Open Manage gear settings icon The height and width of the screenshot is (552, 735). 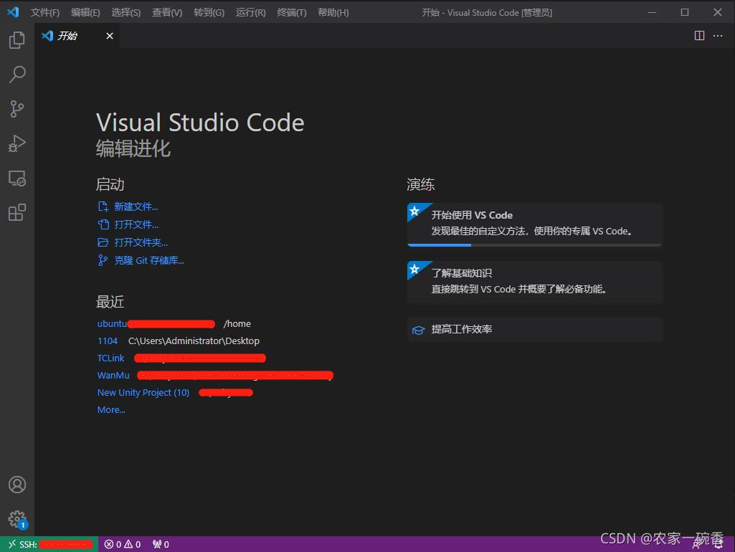pos(17,519)
